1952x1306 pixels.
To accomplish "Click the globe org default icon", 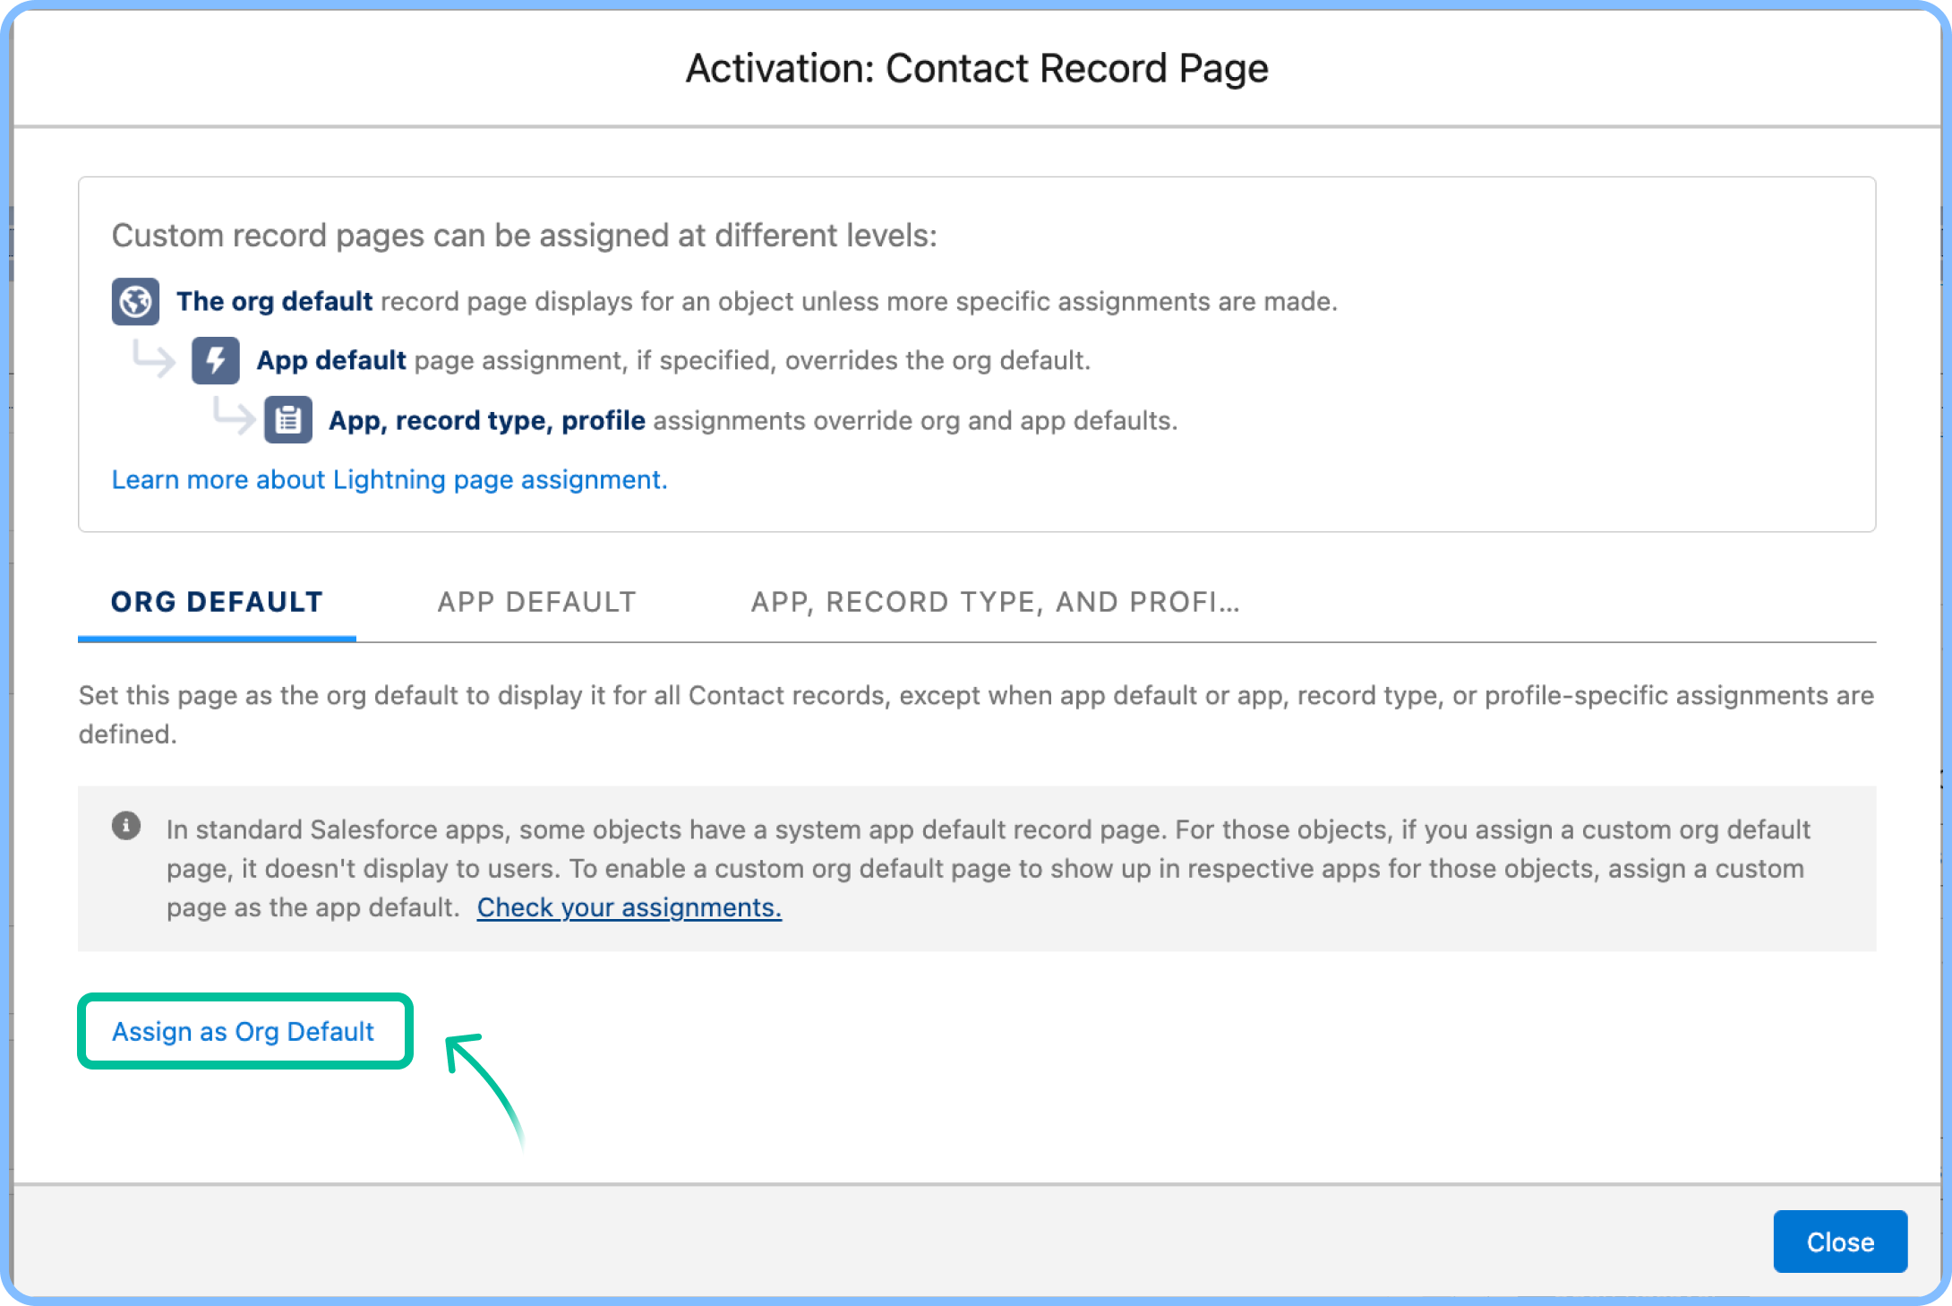I will click(x=135, y=302).
